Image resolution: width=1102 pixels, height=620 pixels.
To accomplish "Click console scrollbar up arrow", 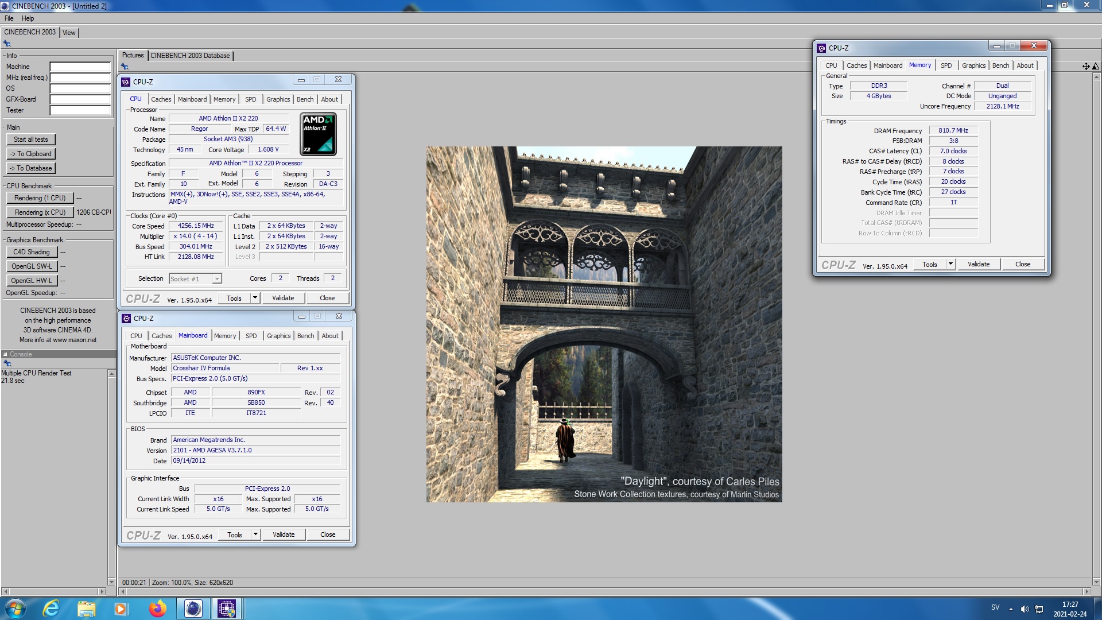I will click(111, 374).
